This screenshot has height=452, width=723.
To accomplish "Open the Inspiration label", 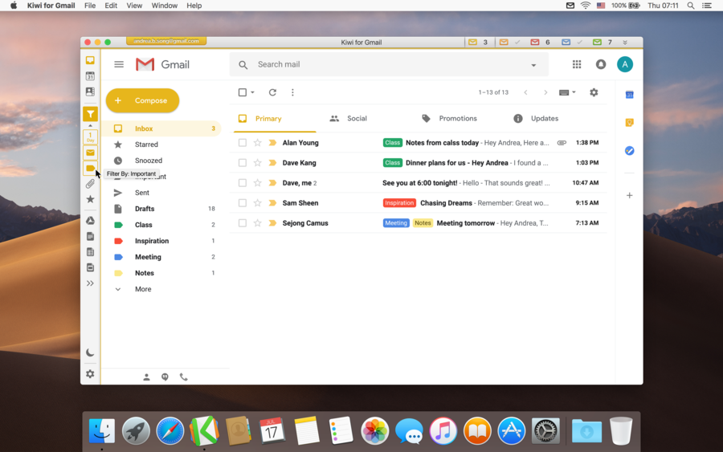I will pyautogui.click(x=152, y=241).
